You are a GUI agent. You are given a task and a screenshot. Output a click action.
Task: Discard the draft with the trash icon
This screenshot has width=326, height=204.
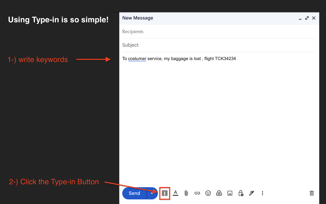[x=312, y=193]
